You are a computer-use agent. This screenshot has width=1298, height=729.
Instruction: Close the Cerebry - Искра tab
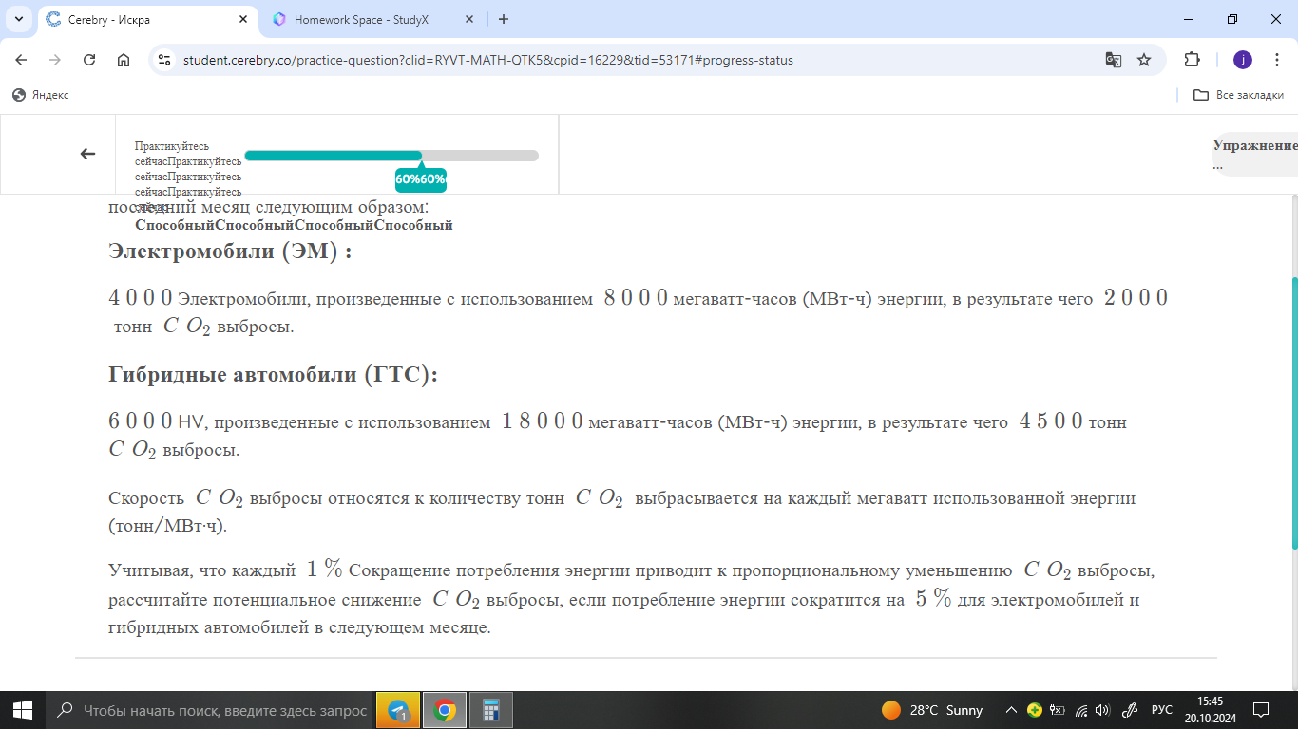(243, 19)
